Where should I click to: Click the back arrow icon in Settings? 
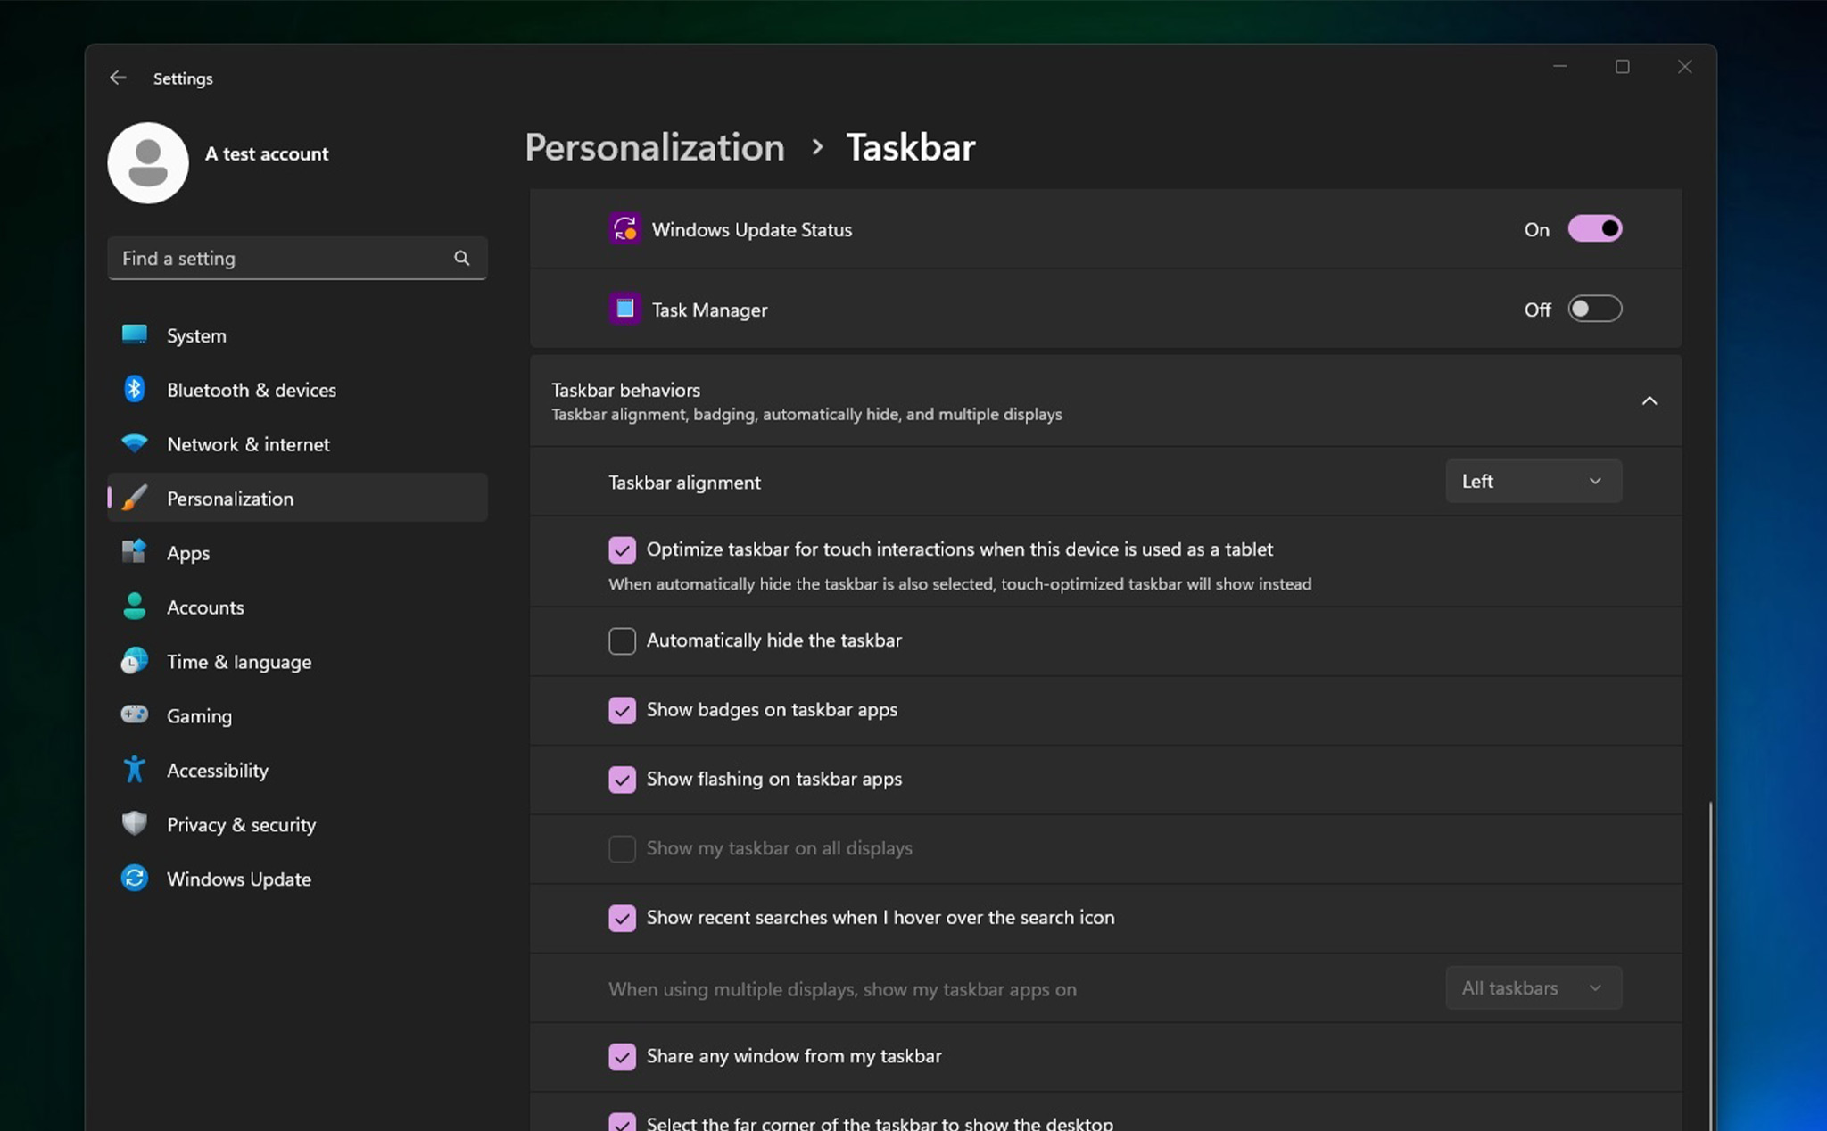(118, 78)
